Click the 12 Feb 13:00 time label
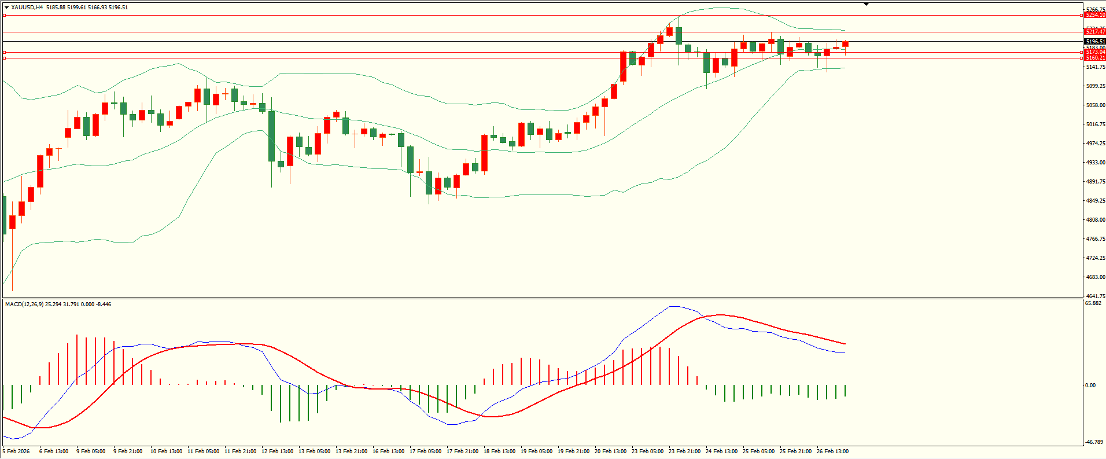1106x459 pixels. click(277, 451)
